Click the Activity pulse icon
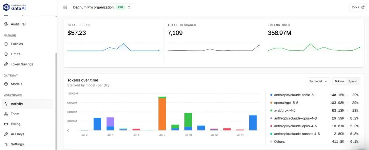369x150 pixels. (6, 104)
